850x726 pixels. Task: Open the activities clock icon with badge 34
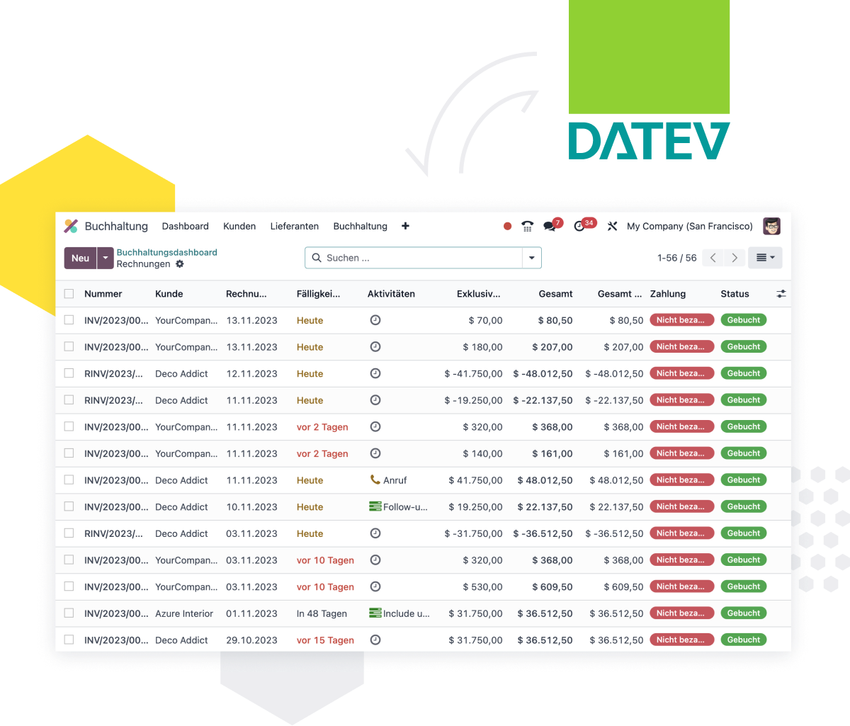pos(579,227)
